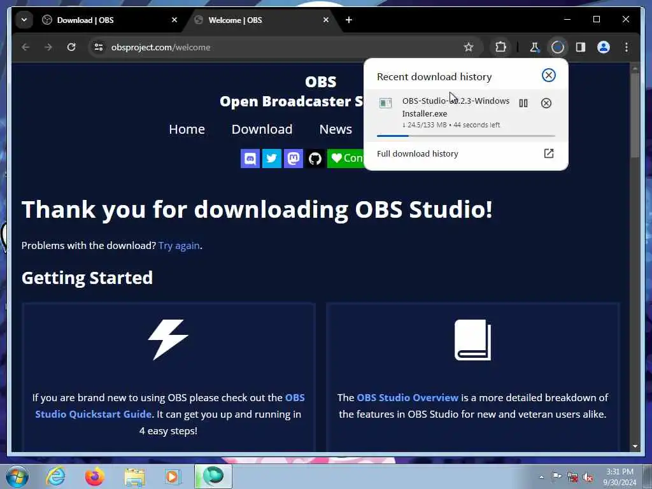Open Windows Explorer from taskbar

[x=134, y=476]
